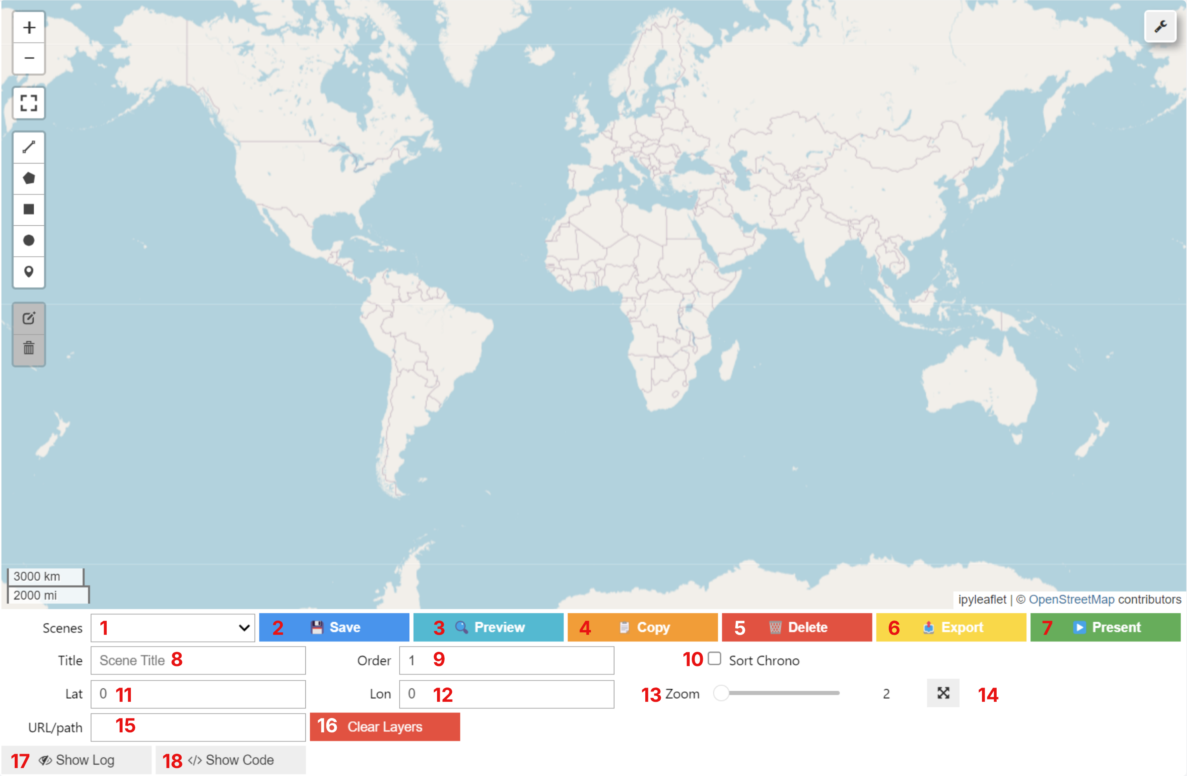Select the draw rectangle tool

[29, 209]
